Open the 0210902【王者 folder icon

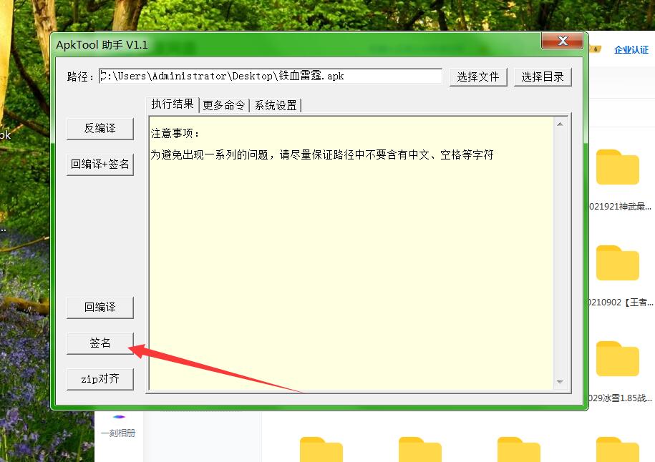pyautogui.click(x=617, y=263)
